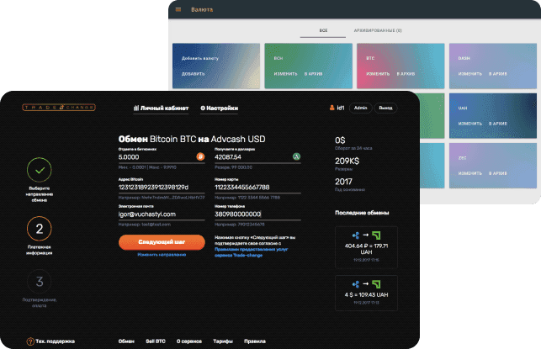Open Обмен in the footer menu
Viewport: 541px width, 349px height.
126,341
